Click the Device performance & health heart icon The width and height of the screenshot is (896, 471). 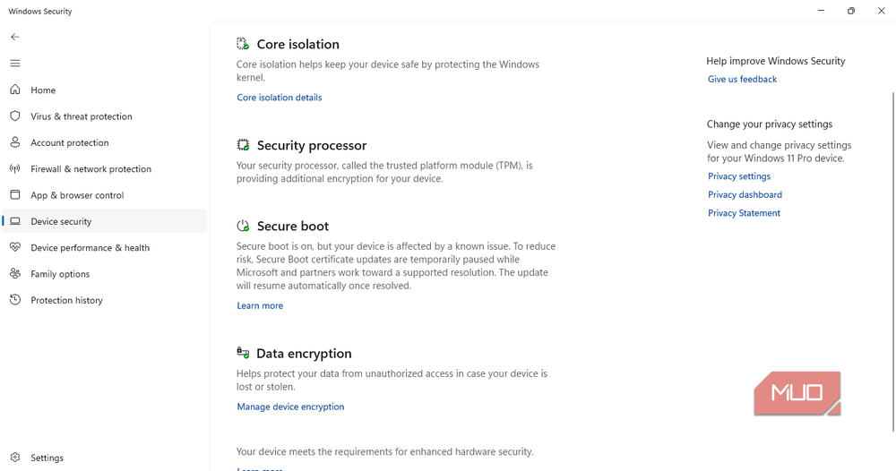(15, 247)
